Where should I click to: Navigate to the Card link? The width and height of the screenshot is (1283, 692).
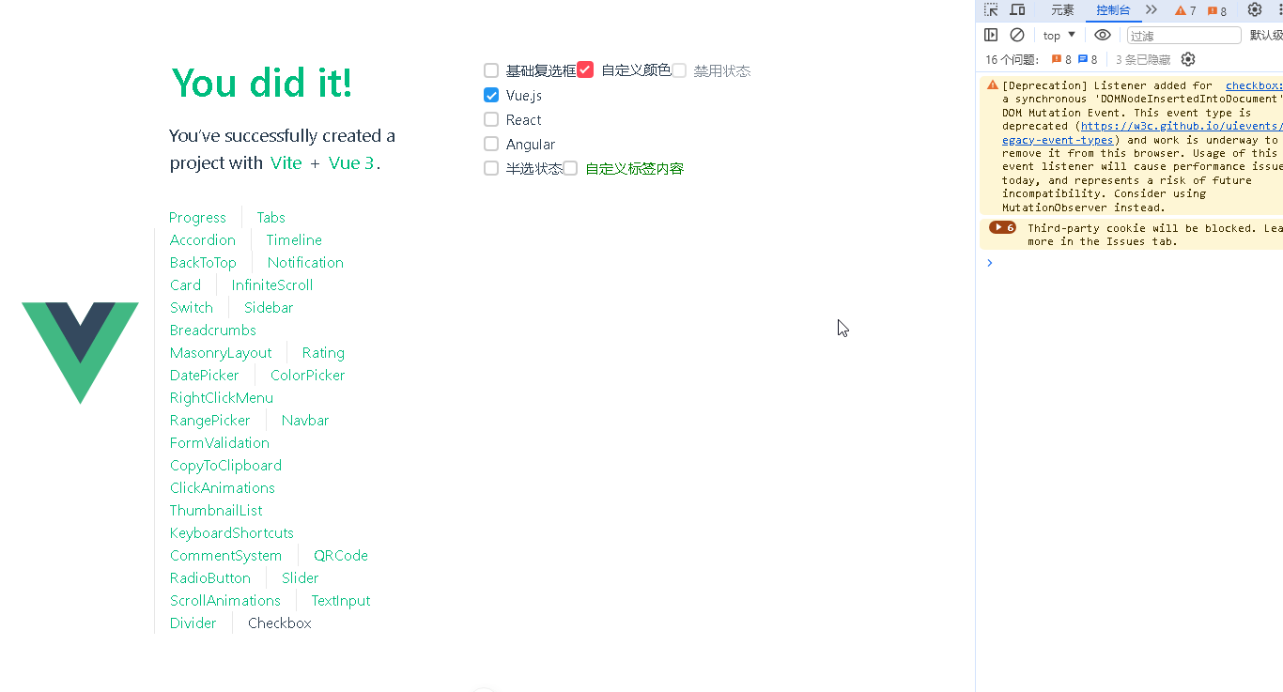tap(185, 284)
